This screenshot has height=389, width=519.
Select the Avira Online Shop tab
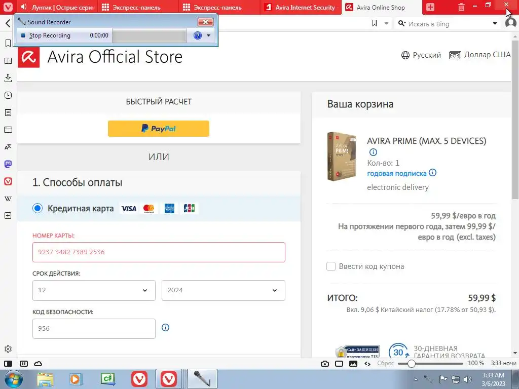[x=382, y=7]
